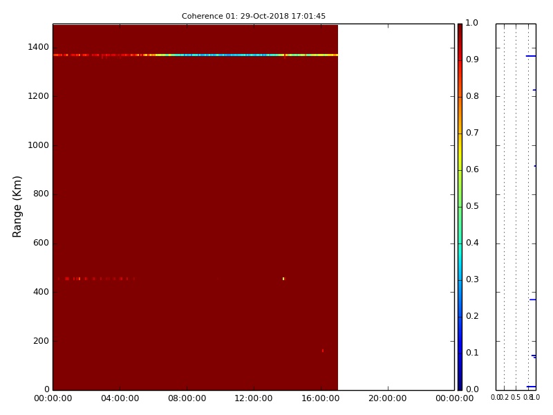The image size is (553, 415).
Task: Click the y-axis tick label 600
Action: pyautogui.click(x=41, y=243)
